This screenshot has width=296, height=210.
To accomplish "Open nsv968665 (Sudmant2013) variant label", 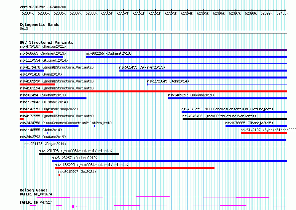I will 43,53.
